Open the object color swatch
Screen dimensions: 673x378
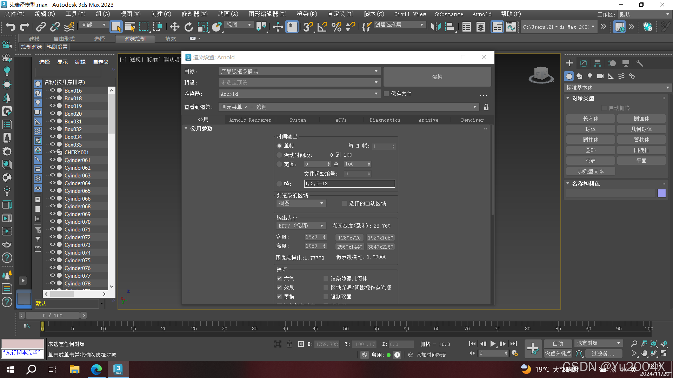pos(662,193)
